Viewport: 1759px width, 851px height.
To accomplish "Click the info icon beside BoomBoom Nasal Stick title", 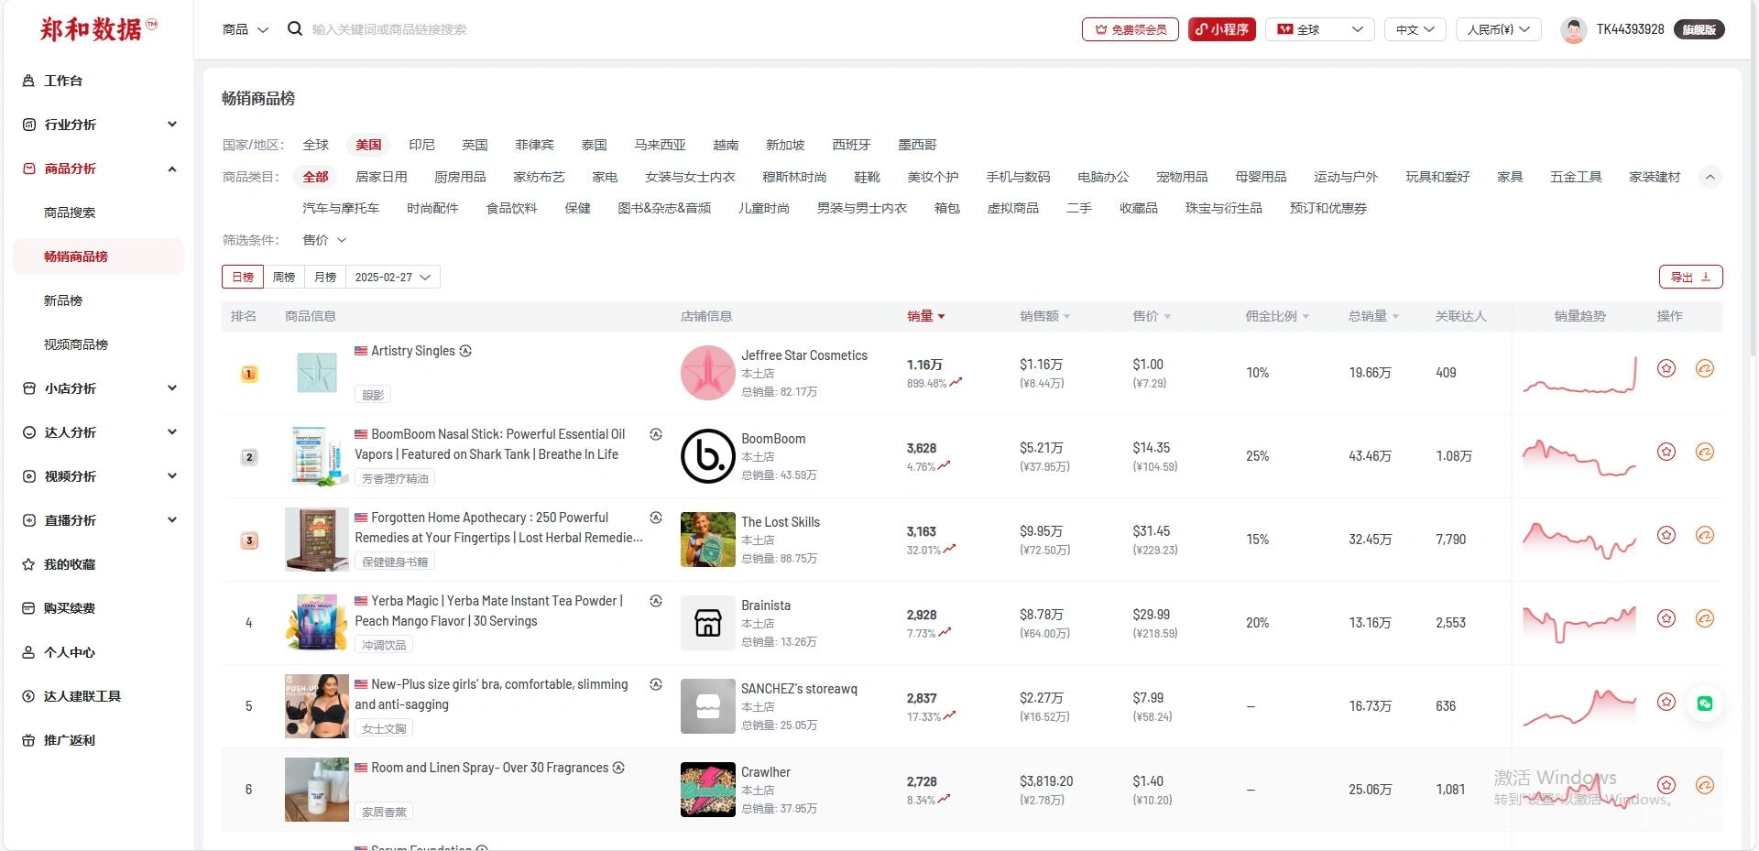I will [x=656, y=434].
